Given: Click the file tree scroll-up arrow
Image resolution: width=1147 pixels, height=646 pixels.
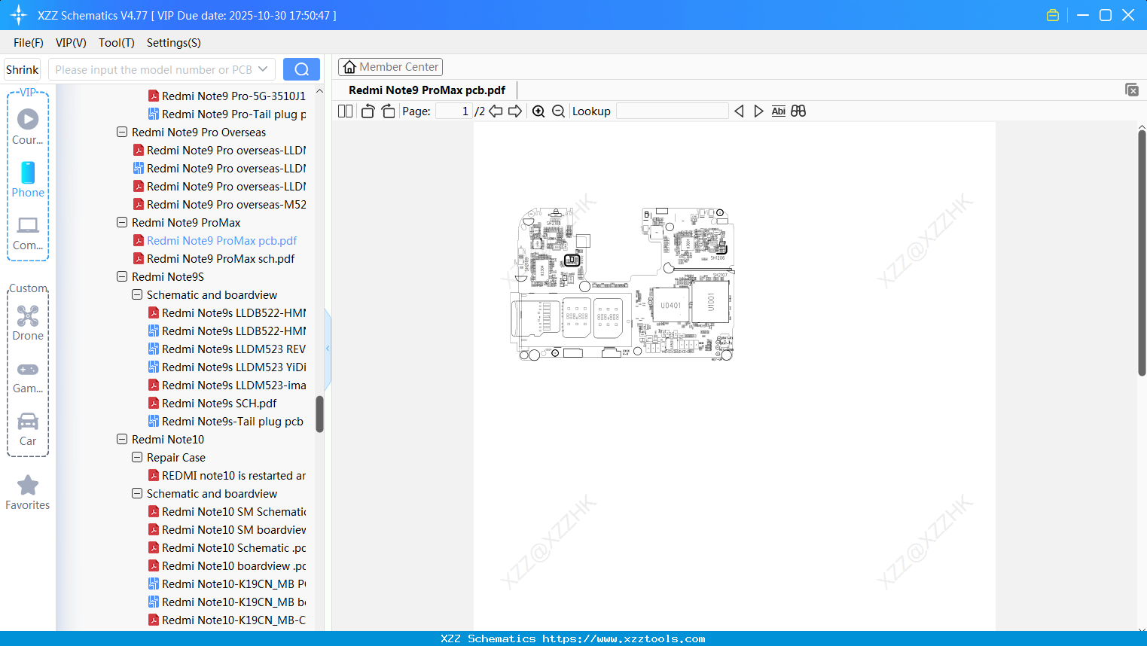Looking at the screenshot, I should click(x=319, y=91).
